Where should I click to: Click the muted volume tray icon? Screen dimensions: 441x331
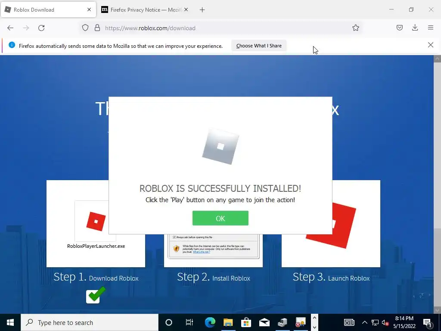coord(385,322)
